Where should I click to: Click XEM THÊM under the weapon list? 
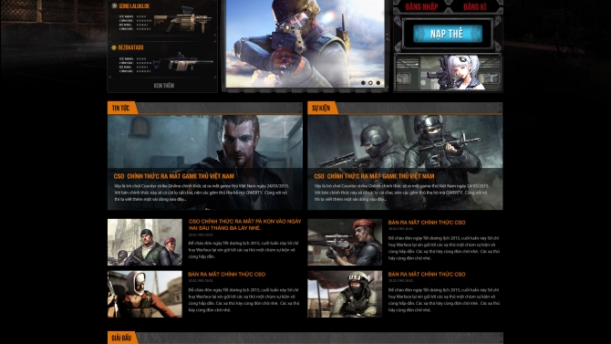tap(163, 86)
